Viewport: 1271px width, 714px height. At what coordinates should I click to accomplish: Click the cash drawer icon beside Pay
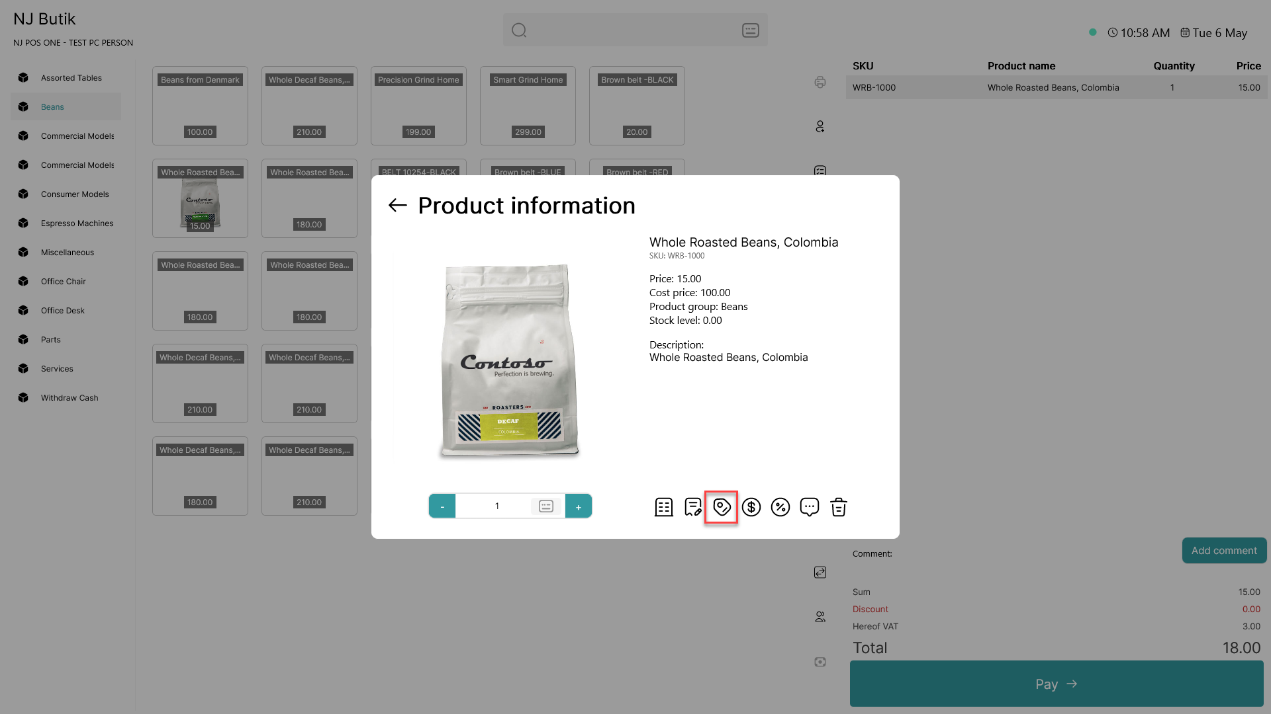(x=820, y=662)
